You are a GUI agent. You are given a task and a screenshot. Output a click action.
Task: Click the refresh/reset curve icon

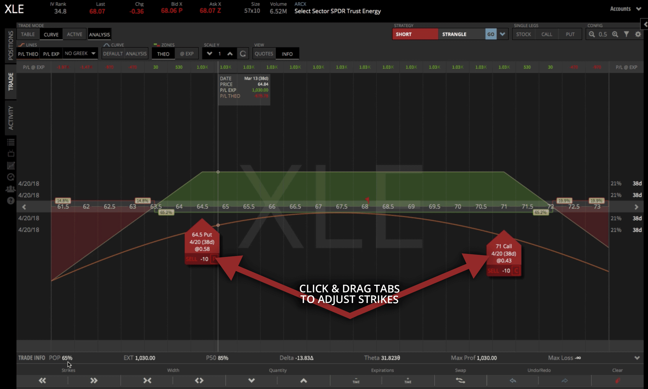[x=242, y=54]
